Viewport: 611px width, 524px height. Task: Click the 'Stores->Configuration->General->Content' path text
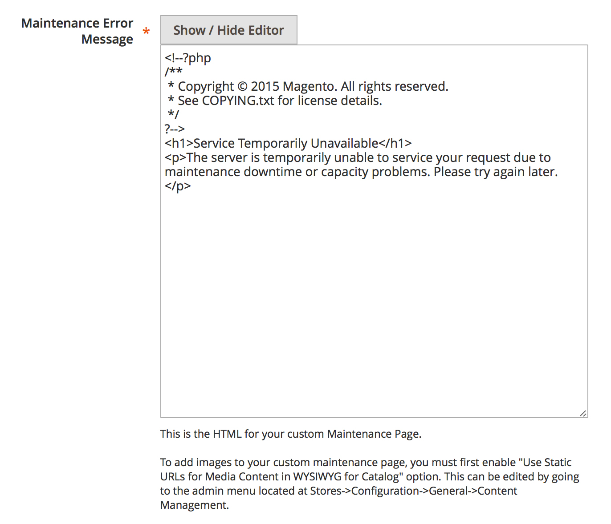pyautogui.click(x=414, y=491)
